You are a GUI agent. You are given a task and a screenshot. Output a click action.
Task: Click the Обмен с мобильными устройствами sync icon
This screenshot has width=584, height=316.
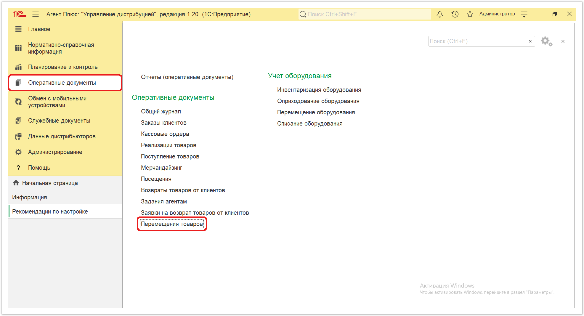(18, 102)
